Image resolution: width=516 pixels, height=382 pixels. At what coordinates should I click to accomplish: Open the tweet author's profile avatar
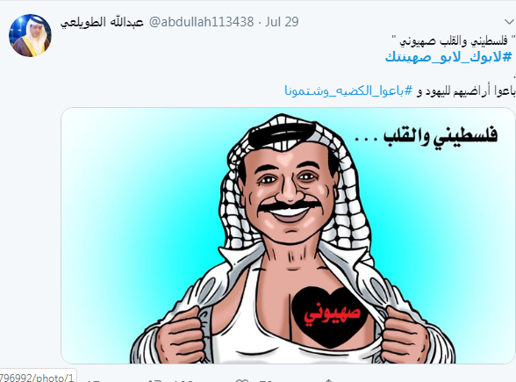tap(30, 35)
